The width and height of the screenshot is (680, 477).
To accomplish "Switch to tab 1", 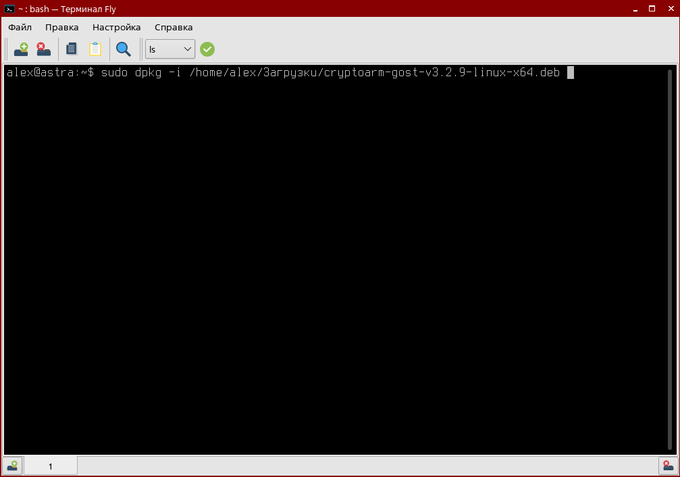I will tap(51, 465).
